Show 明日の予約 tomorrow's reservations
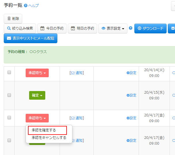Viewport: 175px width, 155px height. [x=82, y=29]
